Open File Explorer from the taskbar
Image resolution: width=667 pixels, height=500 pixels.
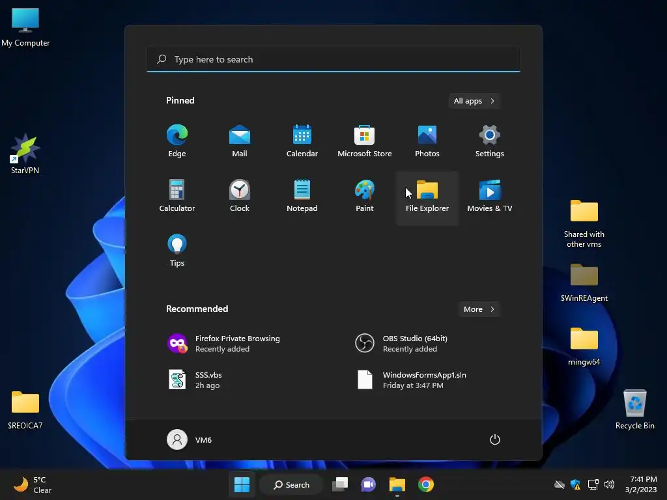[397, 484]
